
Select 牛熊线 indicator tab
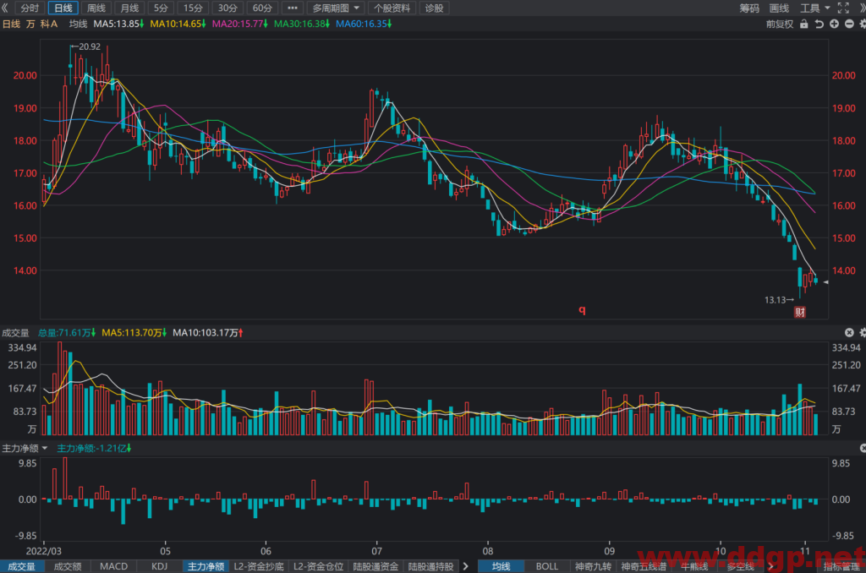click(694, 566)
